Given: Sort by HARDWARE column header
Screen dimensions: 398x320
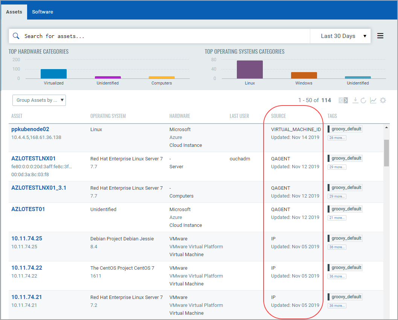Looking at the screenshot, I should coord(180,116).
